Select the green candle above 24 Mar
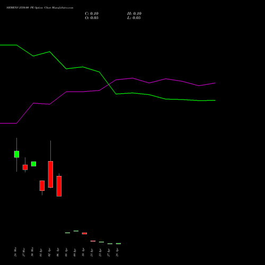The height and width of the screenshot is (265, 265). [x=16, y=154]
